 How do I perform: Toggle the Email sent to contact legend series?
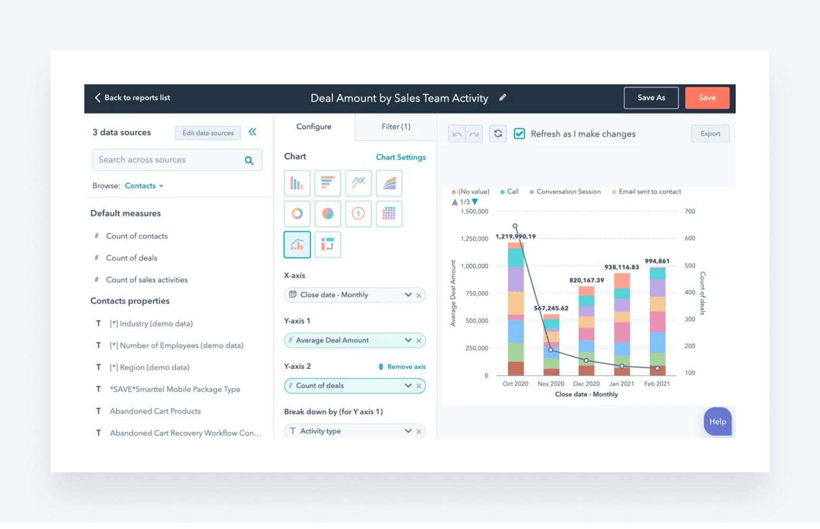pyautogui.click(x=647, y=192)
